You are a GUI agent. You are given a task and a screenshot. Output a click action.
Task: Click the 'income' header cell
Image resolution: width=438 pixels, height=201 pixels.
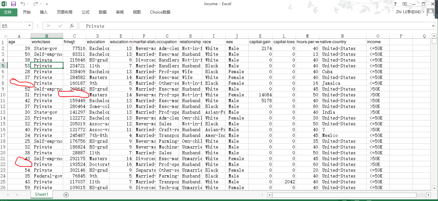tap(378, 42)
